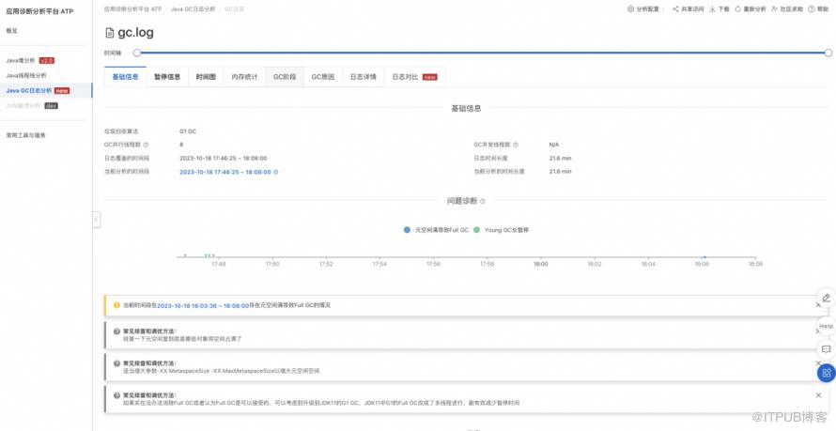Screen dimensions: 836x431
Task: Download the log via 下载 icon
Action: [712, 9]
